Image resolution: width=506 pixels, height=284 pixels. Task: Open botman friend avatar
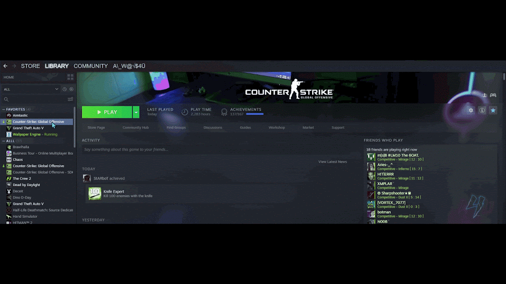[371, 214]
